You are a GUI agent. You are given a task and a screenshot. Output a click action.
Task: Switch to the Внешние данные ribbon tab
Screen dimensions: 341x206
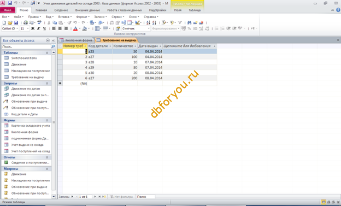[x=87, y=10]
